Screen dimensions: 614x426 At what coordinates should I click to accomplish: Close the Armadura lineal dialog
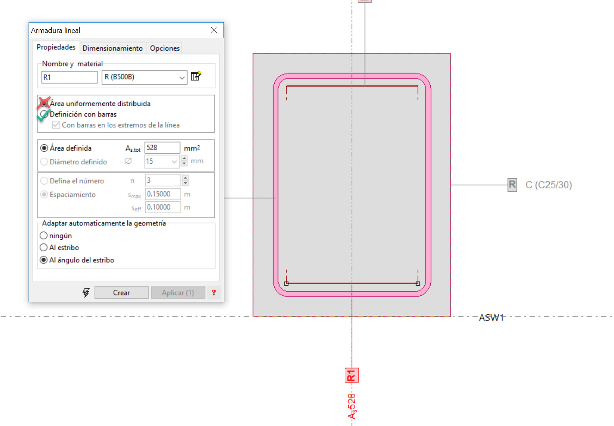point(214,30)
